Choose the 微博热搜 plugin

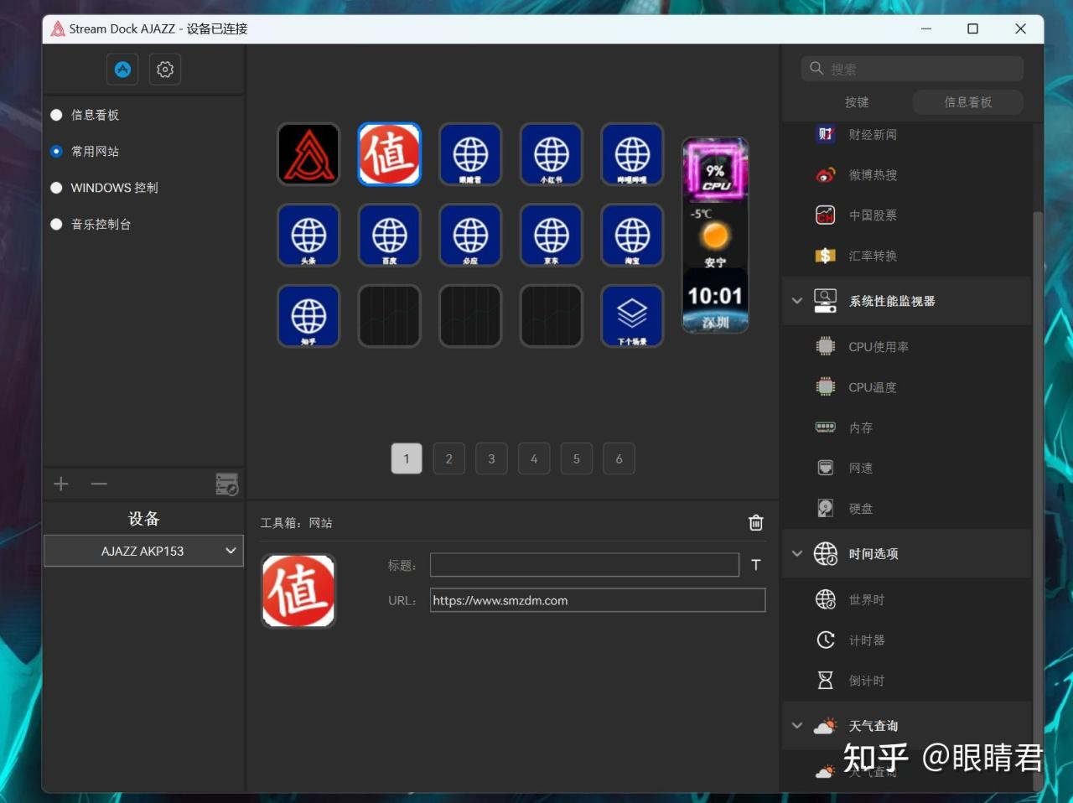tap(873, 174)
